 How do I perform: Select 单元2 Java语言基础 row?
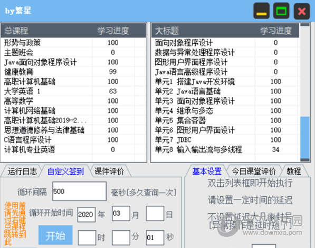point(225,91)
